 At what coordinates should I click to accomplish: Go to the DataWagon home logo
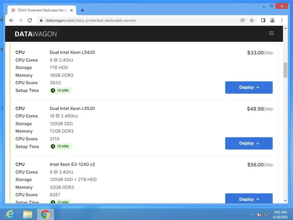[36, 34]
